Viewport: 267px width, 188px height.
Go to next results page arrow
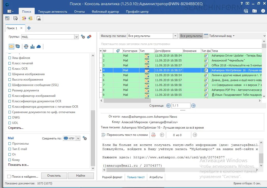pyautogui.click(x=193, y=106)
